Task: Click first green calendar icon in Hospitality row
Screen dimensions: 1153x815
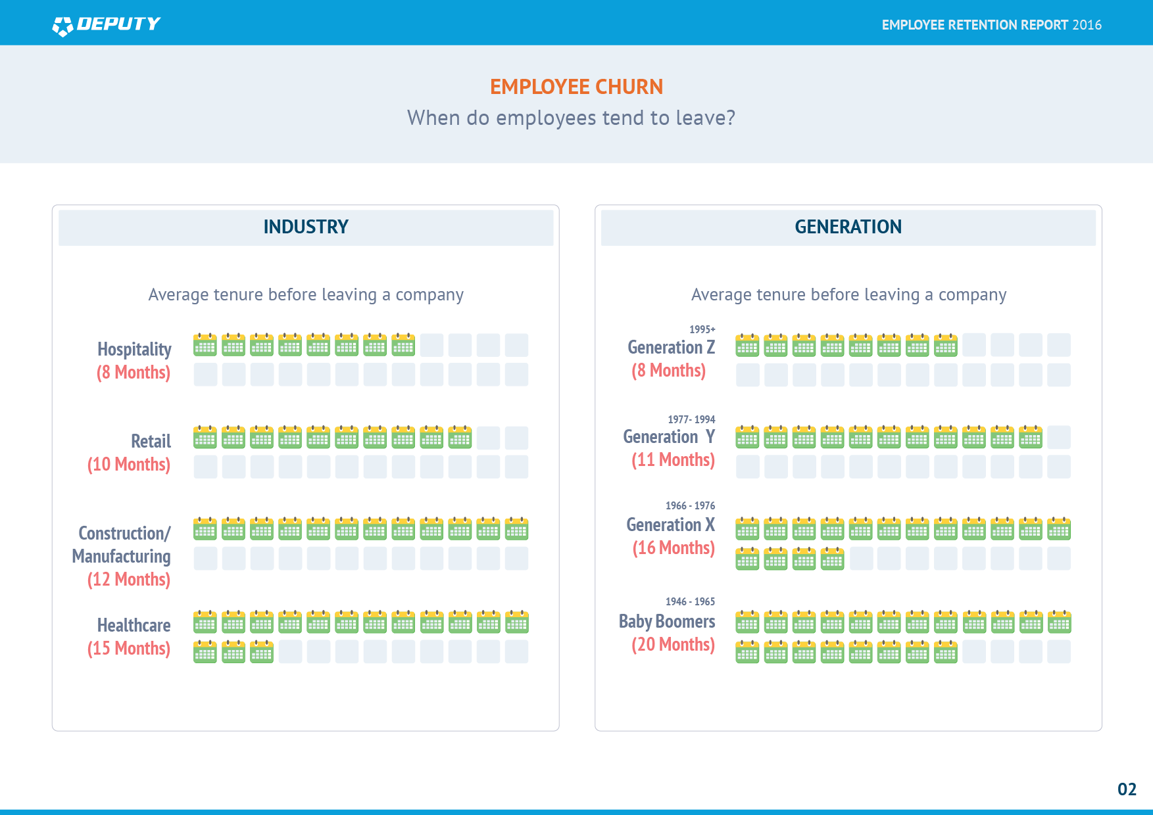Action: [x=205, y=345]
